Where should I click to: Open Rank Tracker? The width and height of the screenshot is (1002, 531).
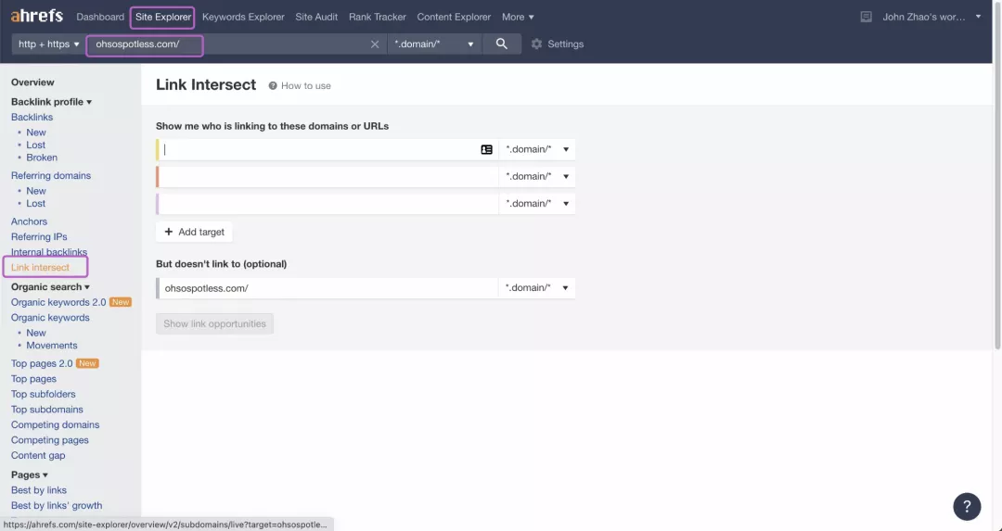(377, 18)
